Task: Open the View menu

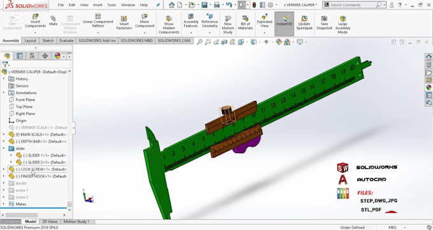Action: pos(84,5)
